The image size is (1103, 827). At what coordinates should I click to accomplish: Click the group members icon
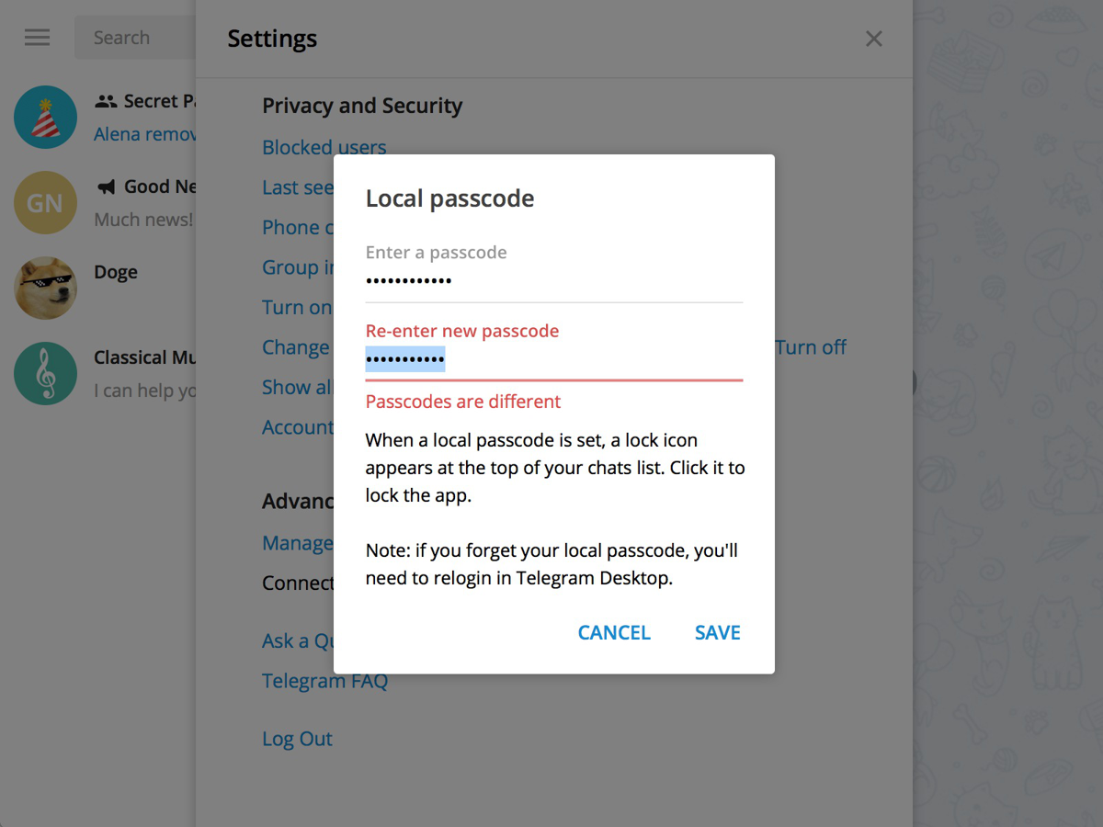click(x=107, y=102)
